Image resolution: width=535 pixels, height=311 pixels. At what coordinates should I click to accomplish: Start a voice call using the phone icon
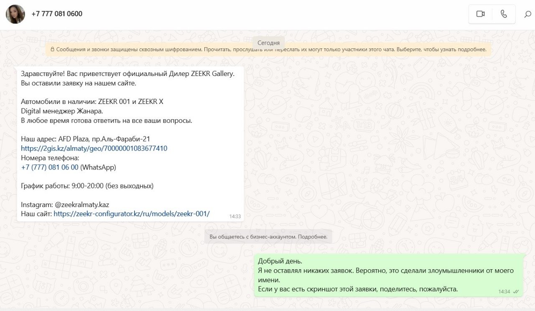point(504,14)
